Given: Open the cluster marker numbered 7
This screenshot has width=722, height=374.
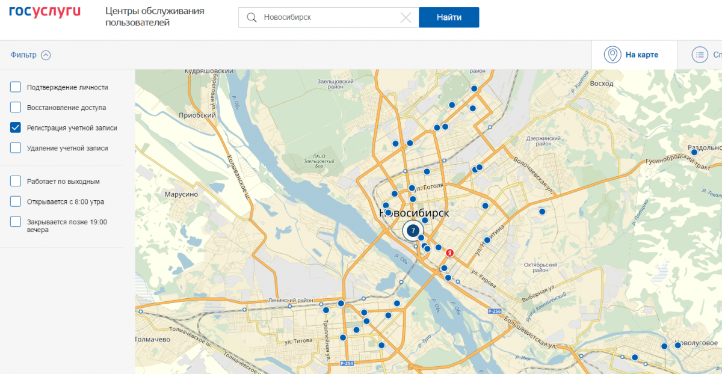Looking at the screenshot, I should coord(413,230).
